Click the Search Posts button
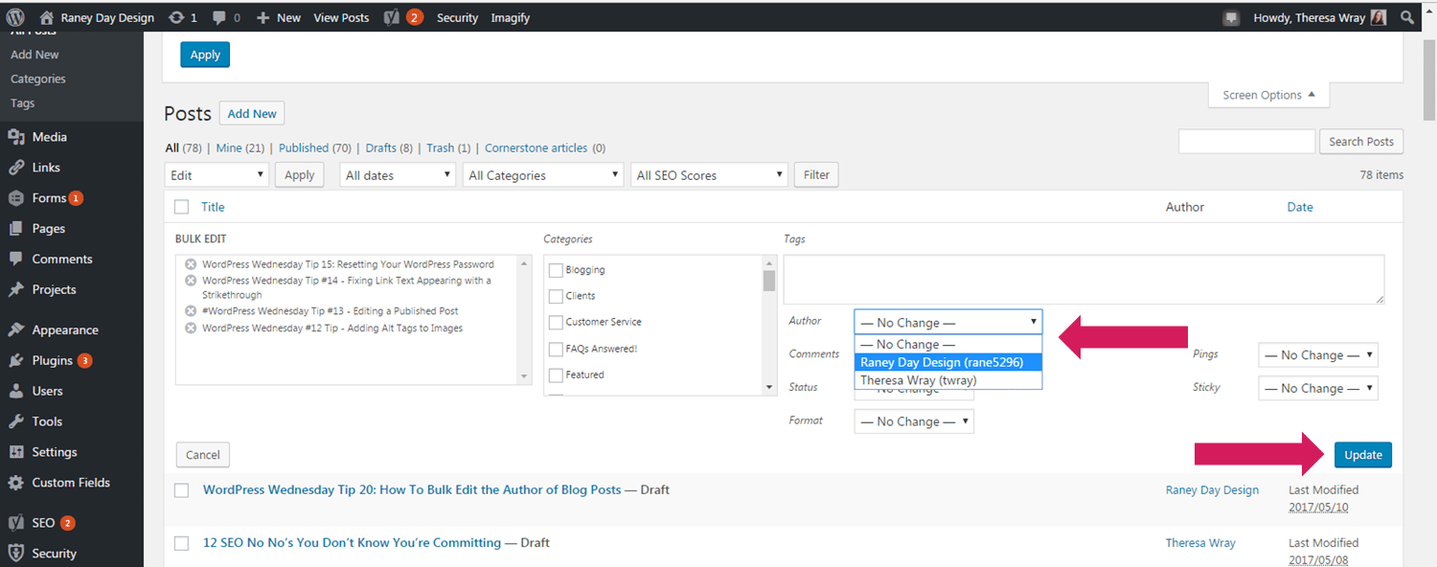 click(x=1361, y=142)
